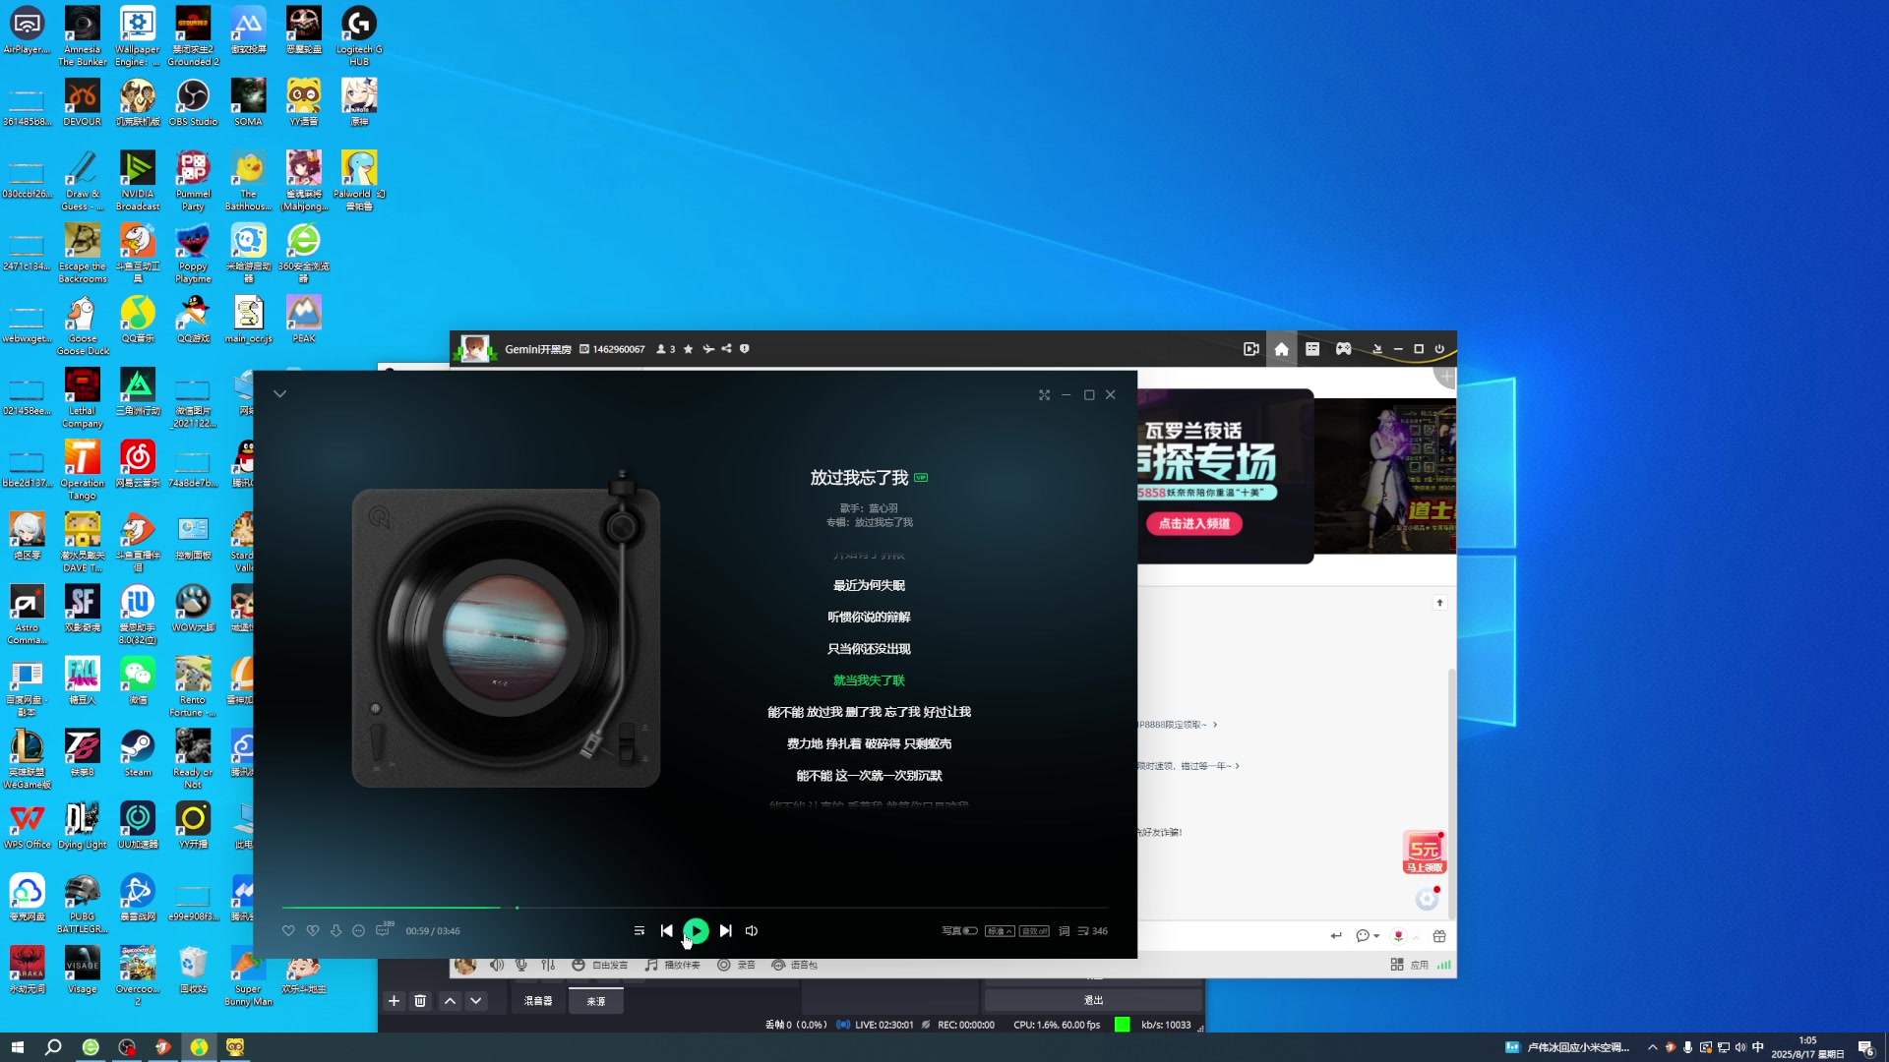The width and height of the screenshot is (1889, 1062).
Task: Toggle the YY speaker output icon
Action: tap(497, 965)
